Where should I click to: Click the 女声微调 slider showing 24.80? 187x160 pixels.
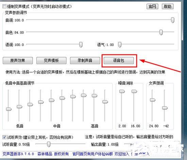pos(153,100)
